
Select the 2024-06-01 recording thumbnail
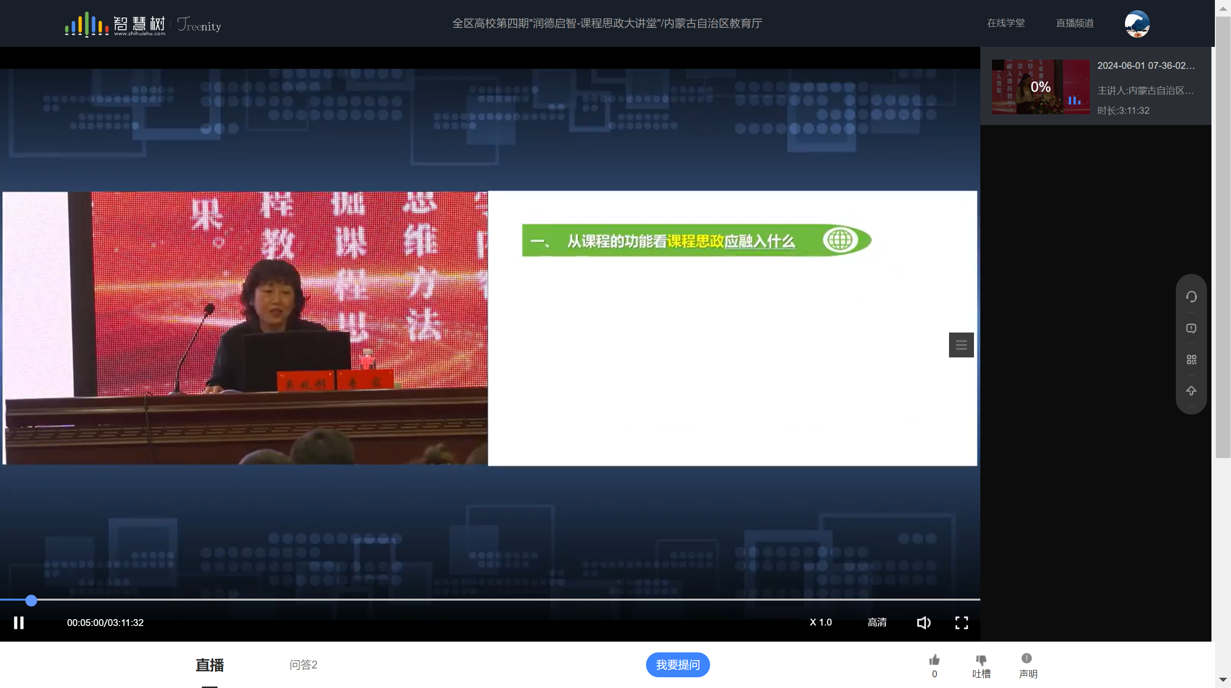[1040, 87]
